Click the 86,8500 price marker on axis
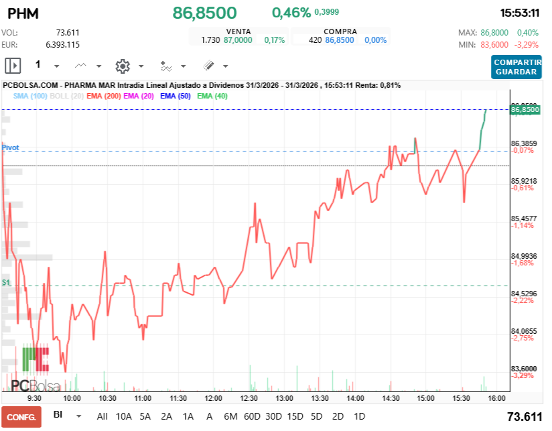The width and height of the screenshot is (552, 431). click(525, 109)
